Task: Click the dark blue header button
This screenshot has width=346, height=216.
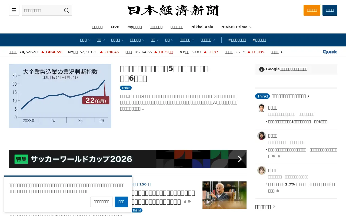Action: [x=330, y=10]
